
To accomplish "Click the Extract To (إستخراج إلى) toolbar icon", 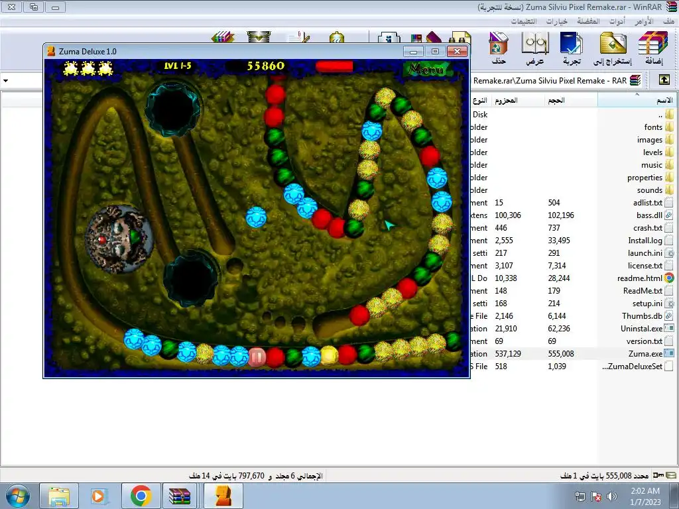I will pyautogui.click(x=612, y=48).
